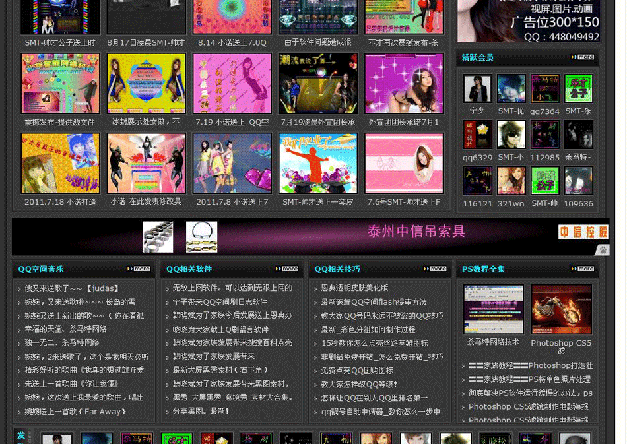
Task: Open member avatar labeled 宇少
Action: (x=477, y=88)
